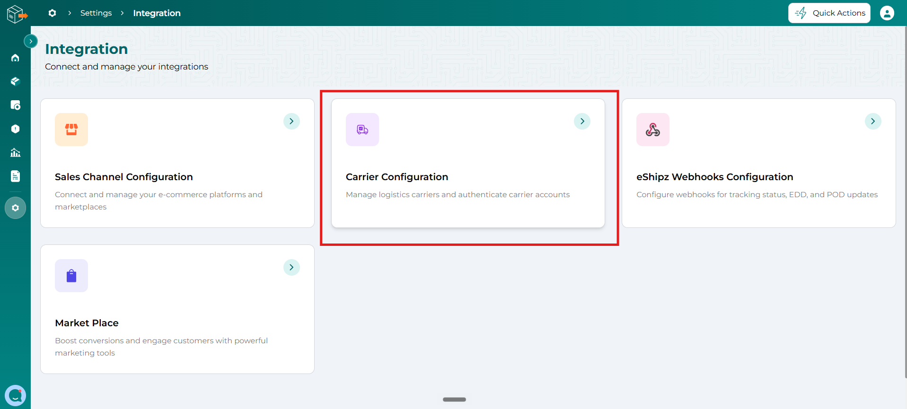This screenshot has height=409, width=907.
Task: Click the 'Configure webhooks for tracking status' description
Action: (x=757, y=194)
